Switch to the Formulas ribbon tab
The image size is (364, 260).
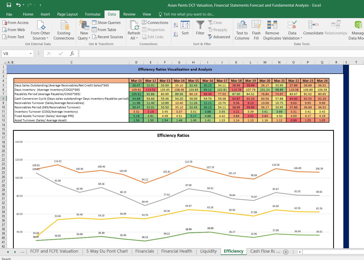tap(93, 14)
